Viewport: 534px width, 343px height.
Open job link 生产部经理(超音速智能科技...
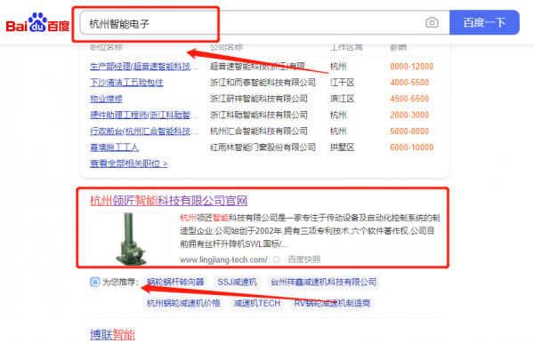coord(143,67)
